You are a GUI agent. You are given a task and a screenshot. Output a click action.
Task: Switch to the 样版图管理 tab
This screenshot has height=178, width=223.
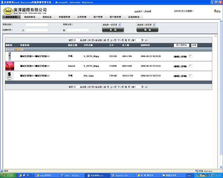[65, 17]
